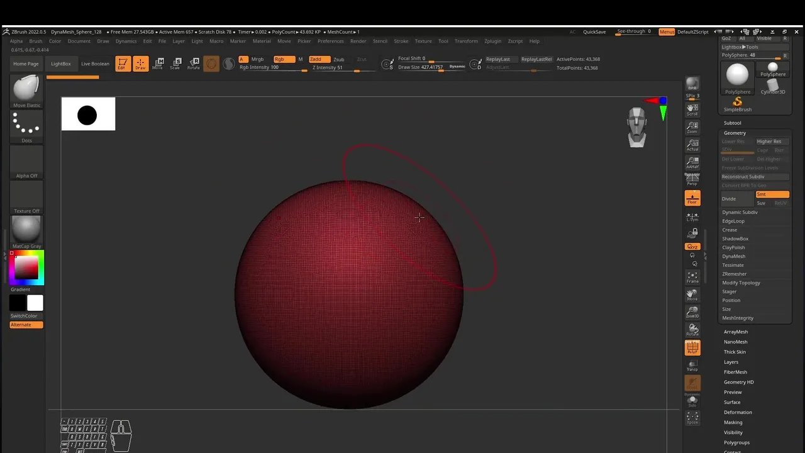
Task: Click the Zoom3D icon
Action: tap(692, 312)
